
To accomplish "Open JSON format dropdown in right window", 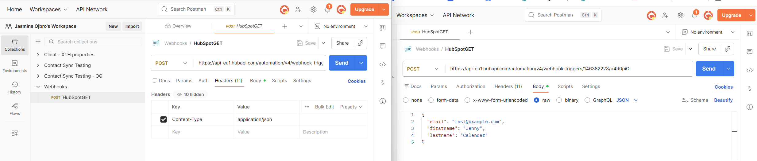I will click(627, 100).
